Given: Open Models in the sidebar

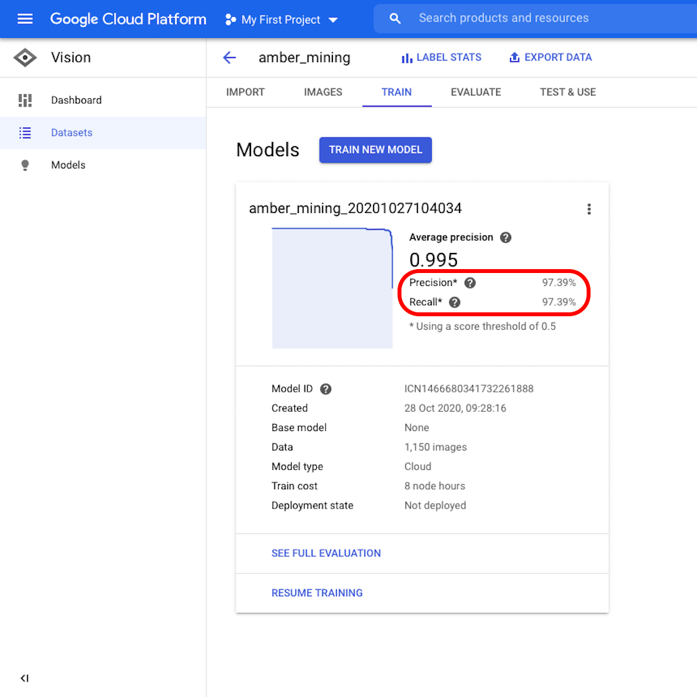Looking at the screenshot, I should (103, 165).
